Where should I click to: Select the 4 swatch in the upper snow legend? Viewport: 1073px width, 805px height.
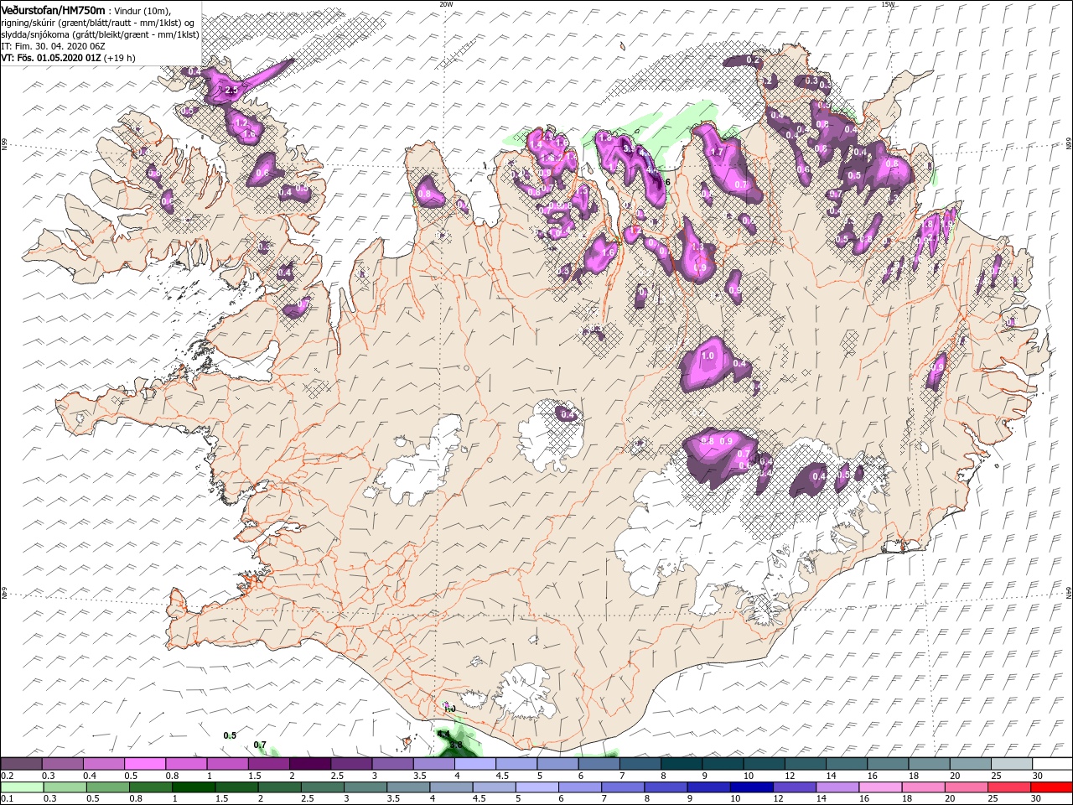coord(474,764)
